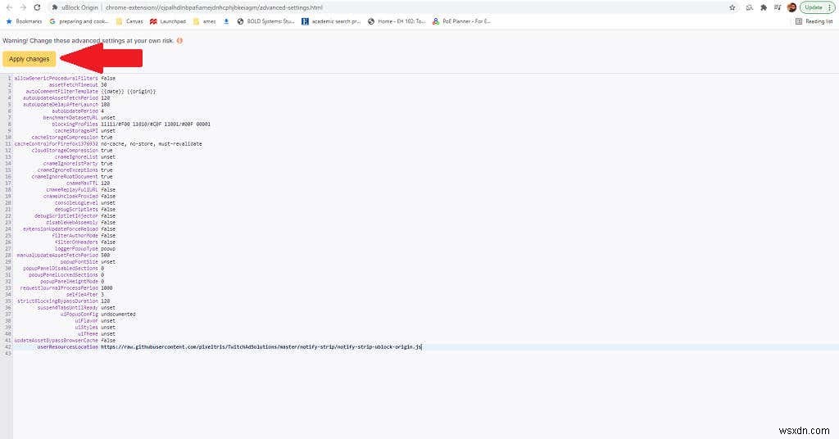Click the suspendTabsUntilReady line

point(76,308)
